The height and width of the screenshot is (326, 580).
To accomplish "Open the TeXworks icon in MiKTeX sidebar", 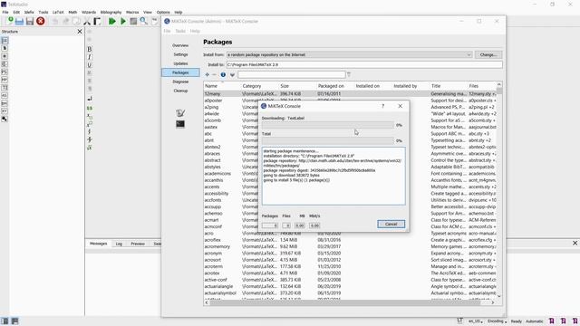I will click(x=180, y=112).
